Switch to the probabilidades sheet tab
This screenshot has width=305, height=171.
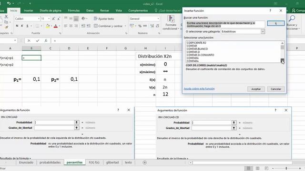50,162
